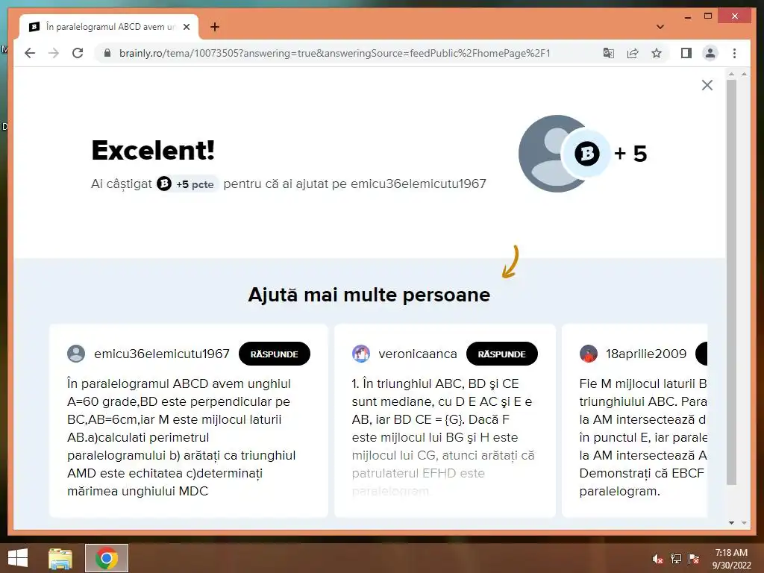Expand the tab search chevron

660,27
